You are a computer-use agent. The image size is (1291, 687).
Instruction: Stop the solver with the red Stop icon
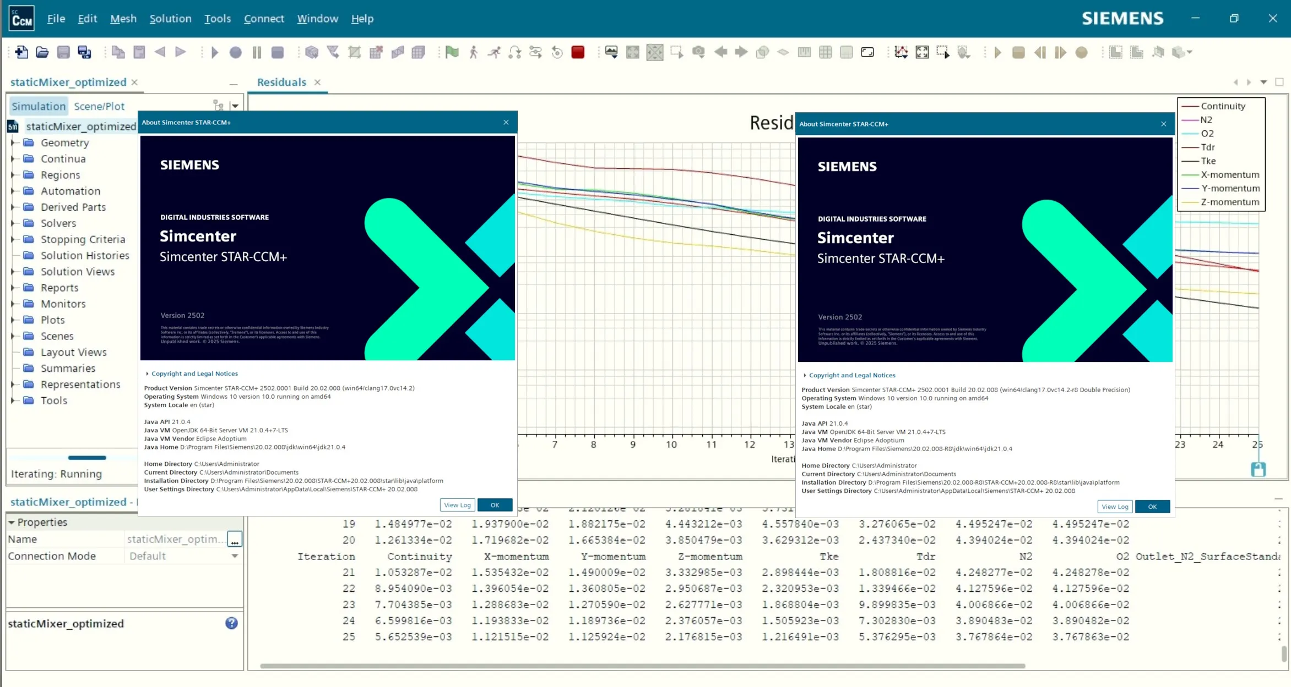pyautogui.click(x=578, y=52)
